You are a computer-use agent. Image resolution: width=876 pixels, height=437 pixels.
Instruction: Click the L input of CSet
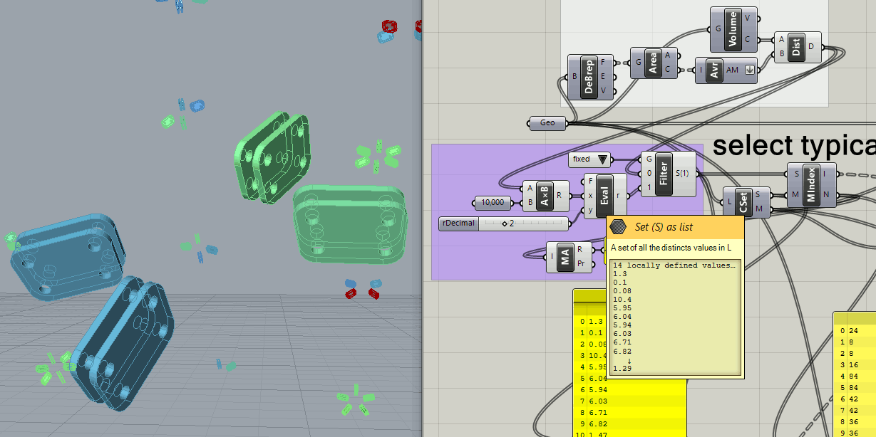(730, 201)
